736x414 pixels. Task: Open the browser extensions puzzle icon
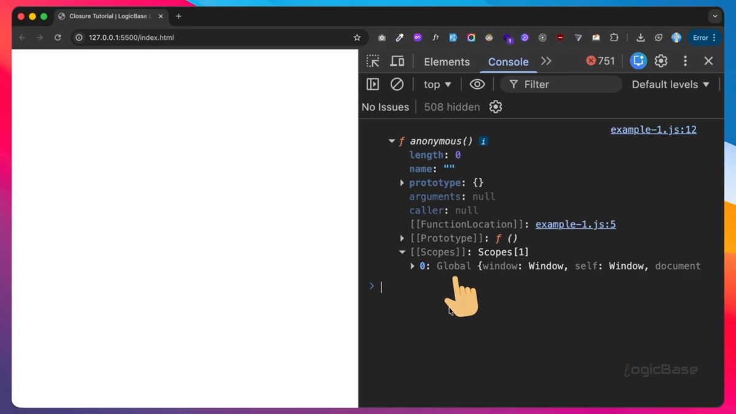pyautogui.click(x=614, y=37)
